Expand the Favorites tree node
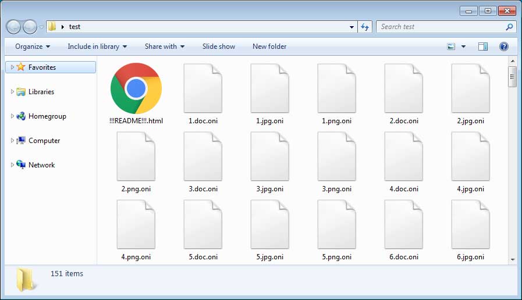Image resolution: width=522 pixels, height=300 pixels. coord(12,67)
